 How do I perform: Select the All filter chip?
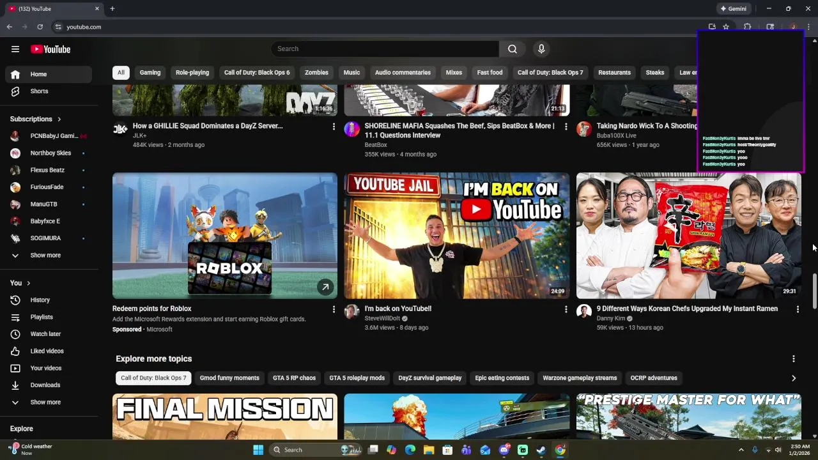tap(121, 72)
